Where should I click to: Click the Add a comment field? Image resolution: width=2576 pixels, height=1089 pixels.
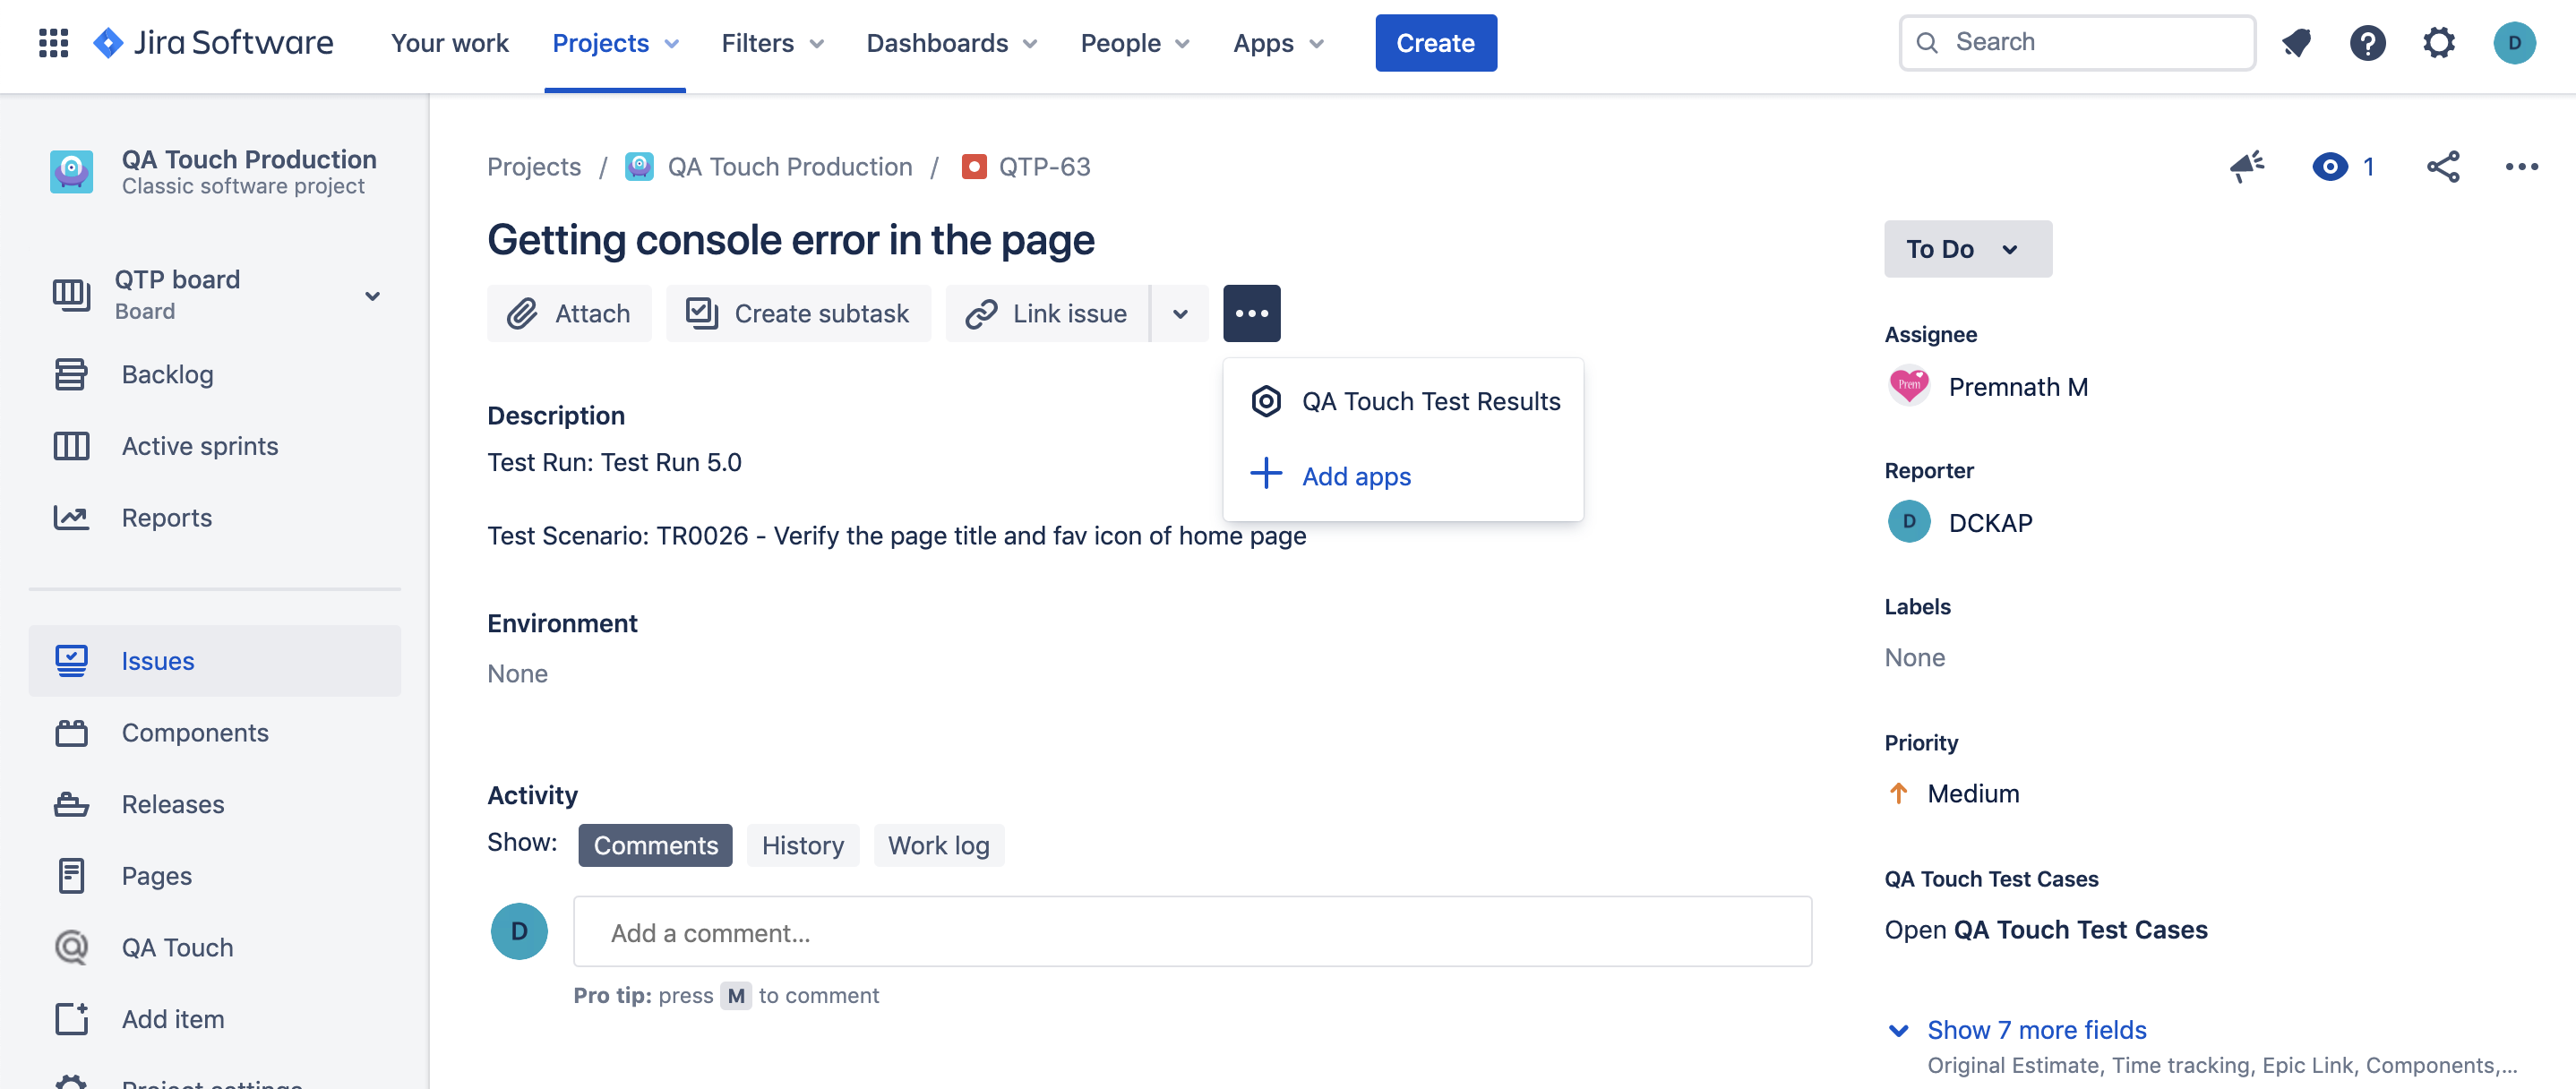[1192, 932]
